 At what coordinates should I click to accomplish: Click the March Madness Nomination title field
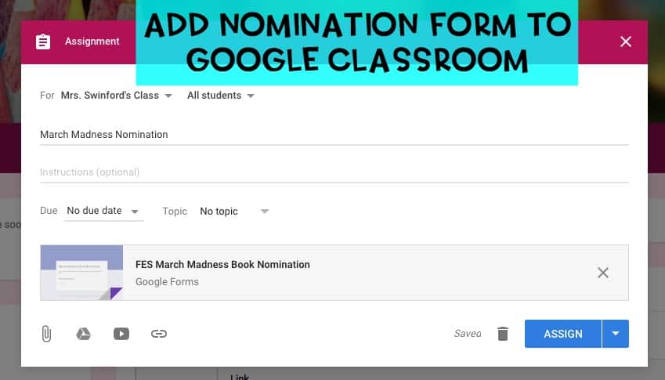point(334,135)
